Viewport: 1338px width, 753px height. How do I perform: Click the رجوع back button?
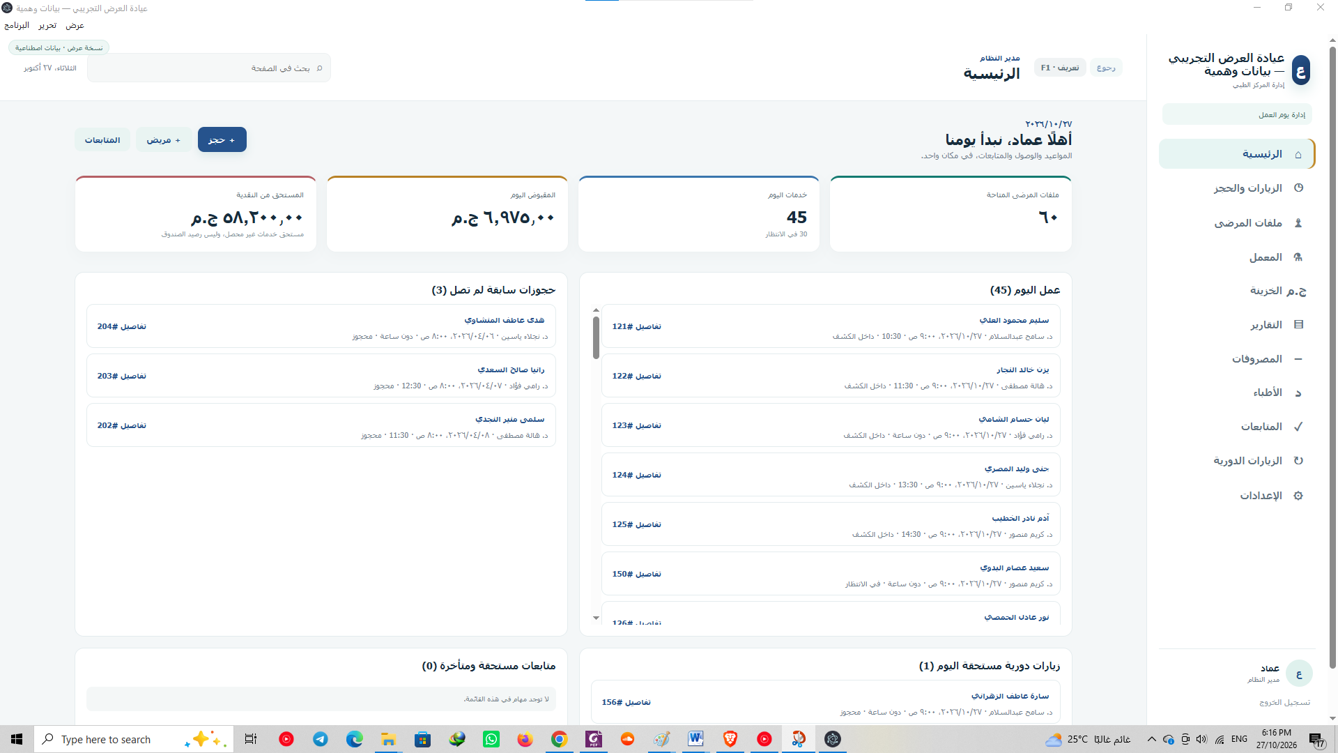1106,68
